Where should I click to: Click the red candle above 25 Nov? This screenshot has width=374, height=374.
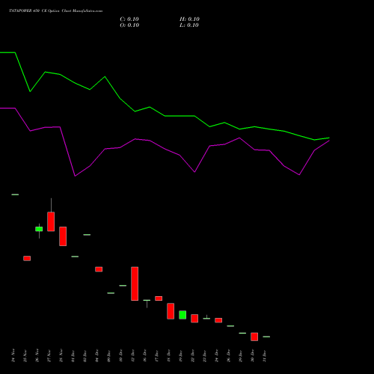[27, 258]
